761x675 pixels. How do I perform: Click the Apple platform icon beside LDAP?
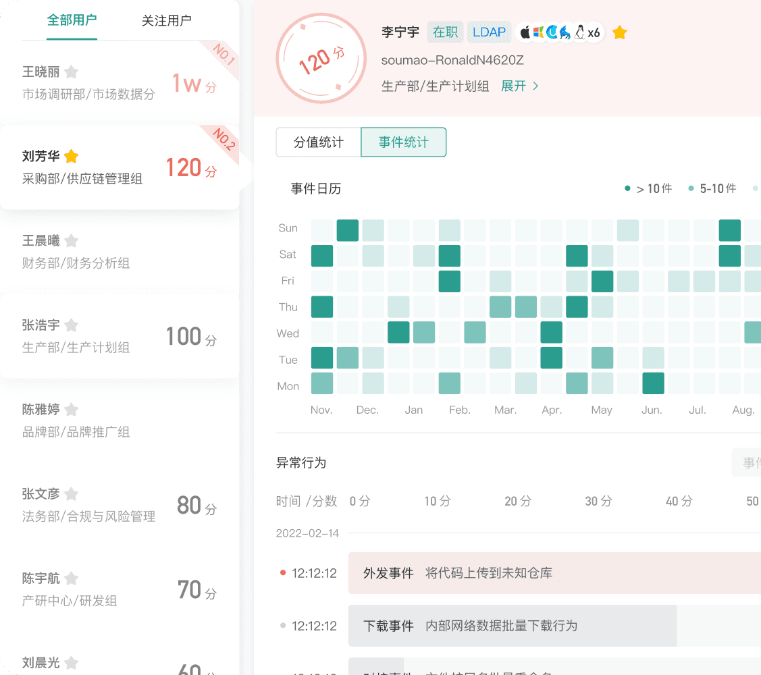(x=525, y=32)
